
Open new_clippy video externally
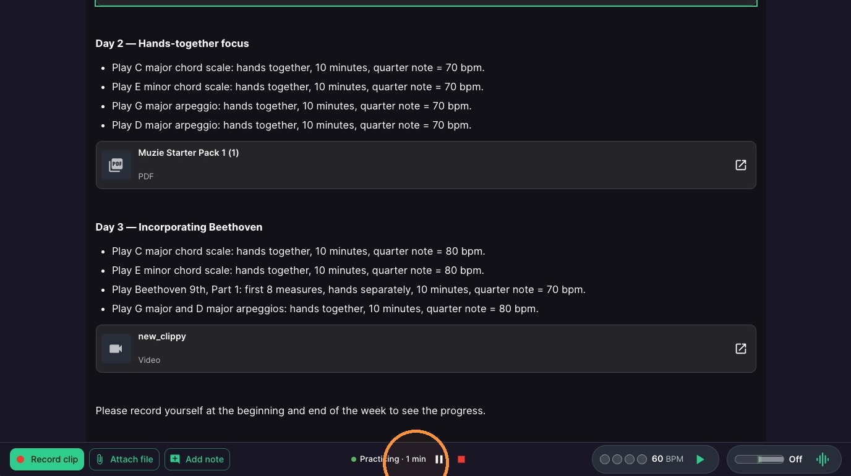tap(740, 349)
